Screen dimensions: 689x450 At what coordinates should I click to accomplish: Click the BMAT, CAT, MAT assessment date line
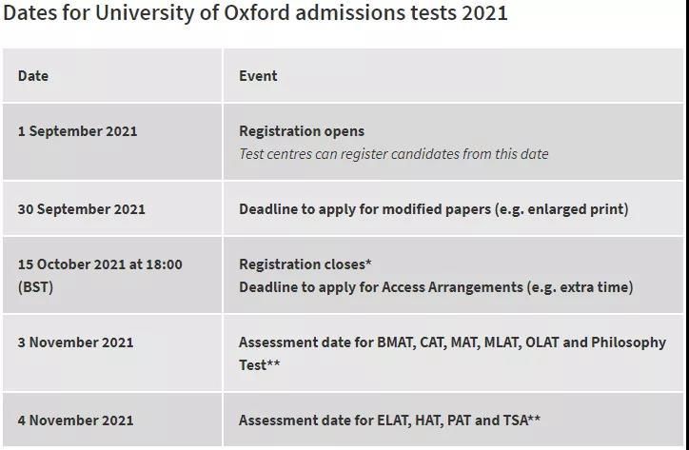[452, 342]
